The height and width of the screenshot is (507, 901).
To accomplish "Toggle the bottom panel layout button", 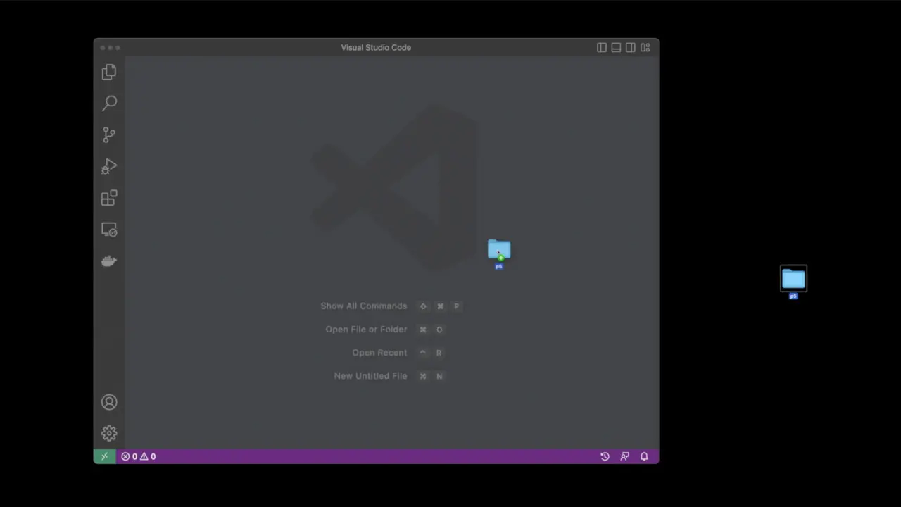I will pos(616,47).
